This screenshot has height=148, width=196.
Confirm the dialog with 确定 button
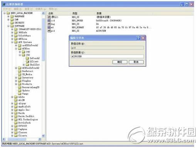120,62
